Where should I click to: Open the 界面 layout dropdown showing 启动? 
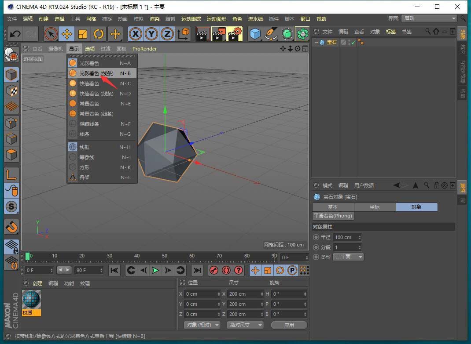coord(430,18)
